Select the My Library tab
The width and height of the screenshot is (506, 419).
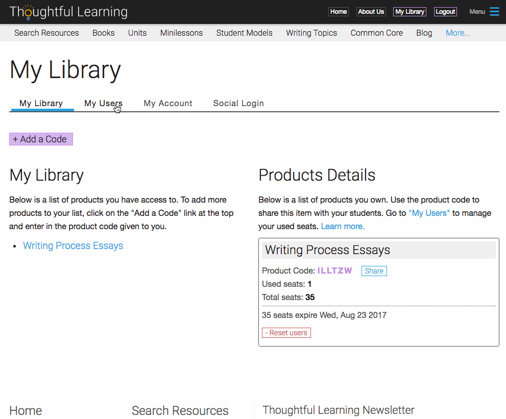(41, 103)
